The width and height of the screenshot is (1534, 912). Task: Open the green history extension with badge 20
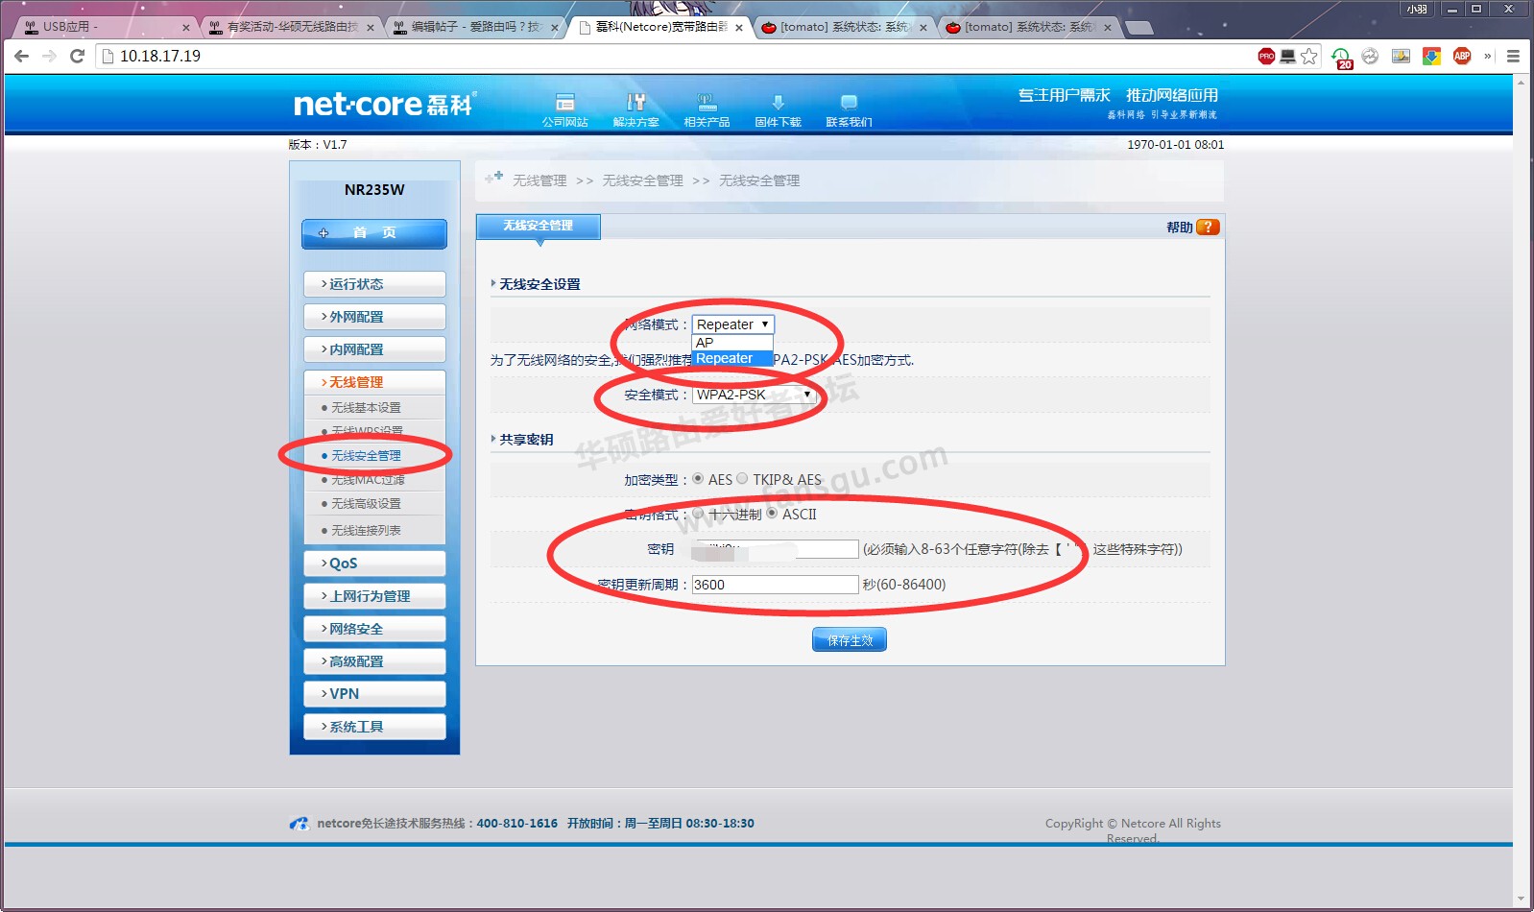(x=1342, y=58)
